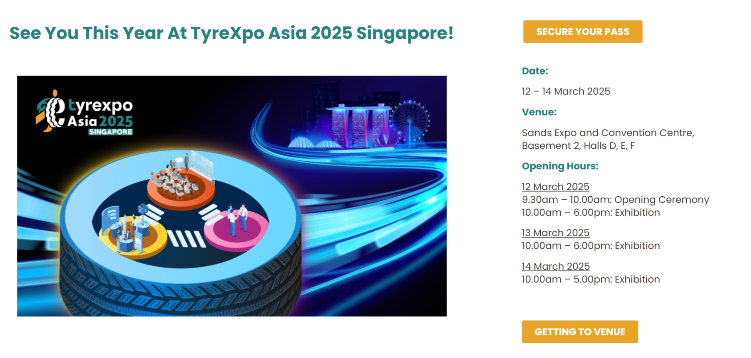This screenshot has height=358, width=751.
Task: Click the SECURE YOUR PASS button
Action: [x=582, y=32]
